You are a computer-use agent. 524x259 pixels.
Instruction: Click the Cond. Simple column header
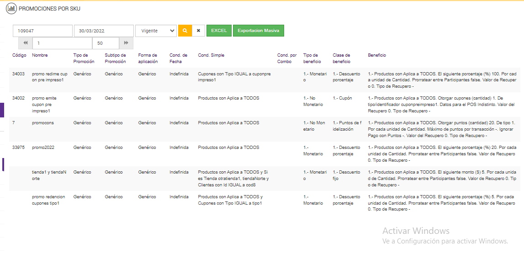[211, 55]
